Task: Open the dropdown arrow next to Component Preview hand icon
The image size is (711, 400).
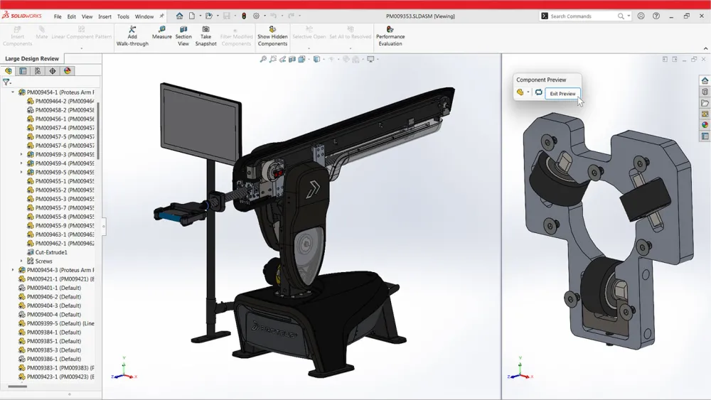Action: point(528,92)
